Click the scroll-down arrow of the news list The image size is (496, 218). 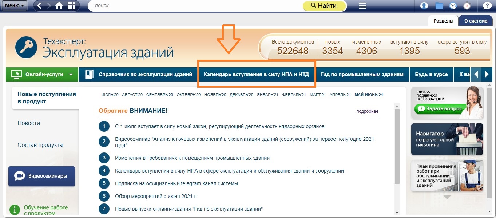397,213
